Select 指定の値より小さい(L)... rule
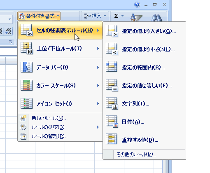The height and width of the screenshot is (173, 210). [144, 49]
